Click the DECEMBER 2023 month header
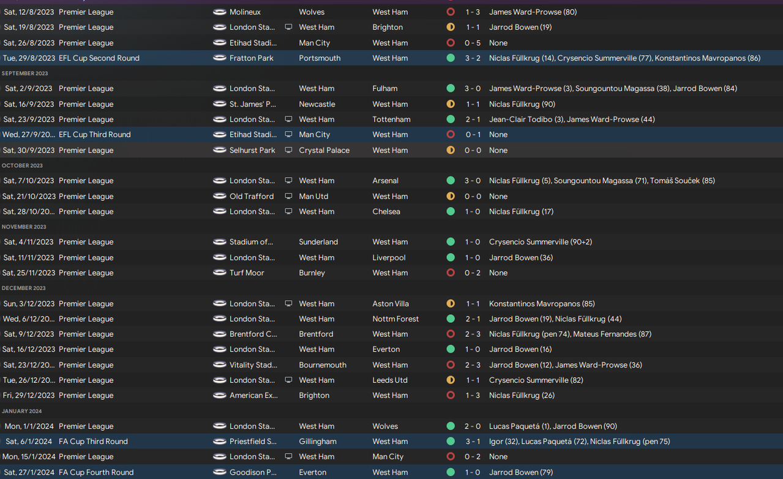This screenshot has width=783, height=479. click(24, 289)
